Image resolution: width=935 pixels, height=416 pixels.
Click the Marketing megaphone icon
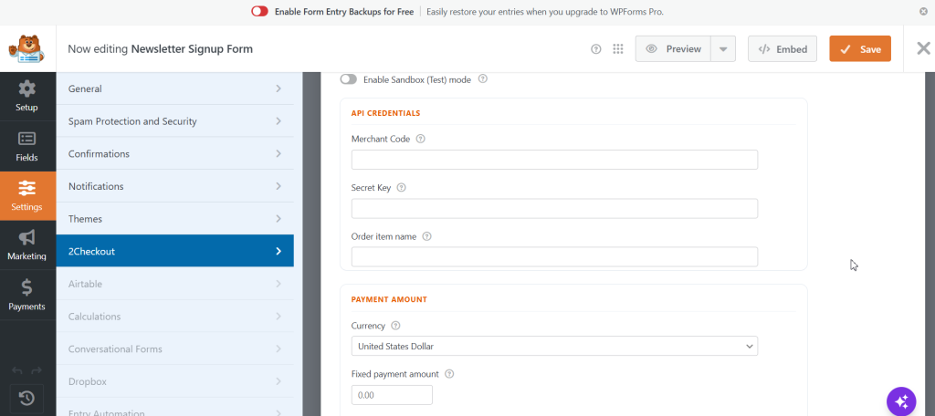(27, 238)
